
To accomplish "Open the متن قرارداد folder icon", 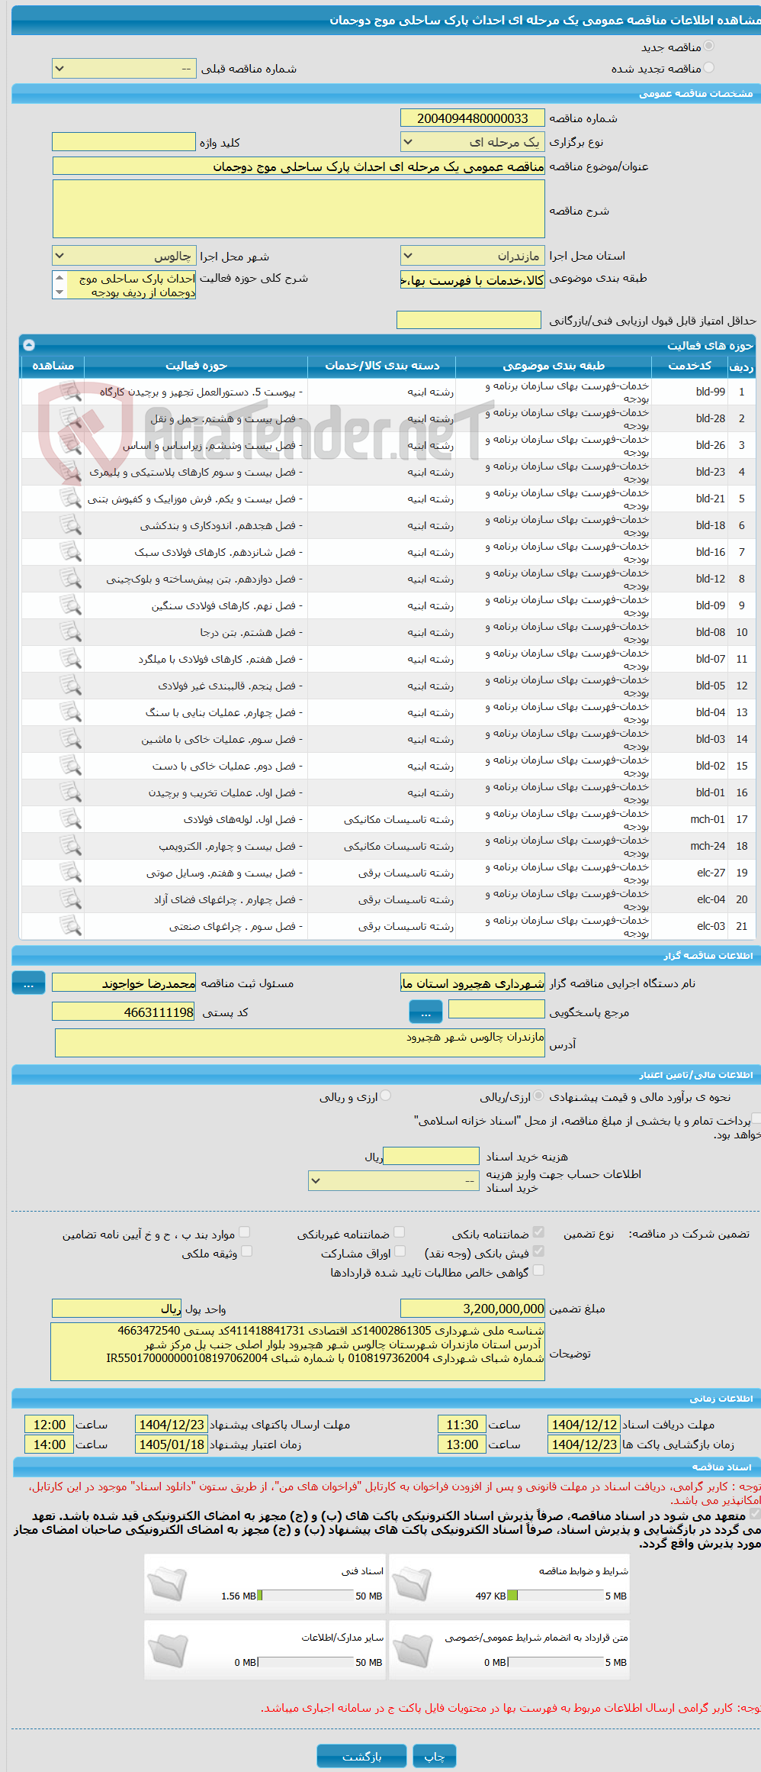I will [412, 1650].
